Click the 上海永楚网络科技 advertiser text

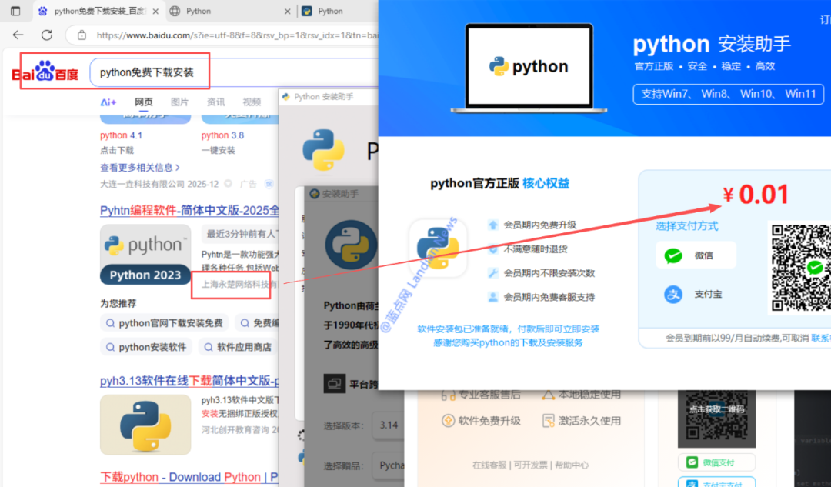(239, 285)
